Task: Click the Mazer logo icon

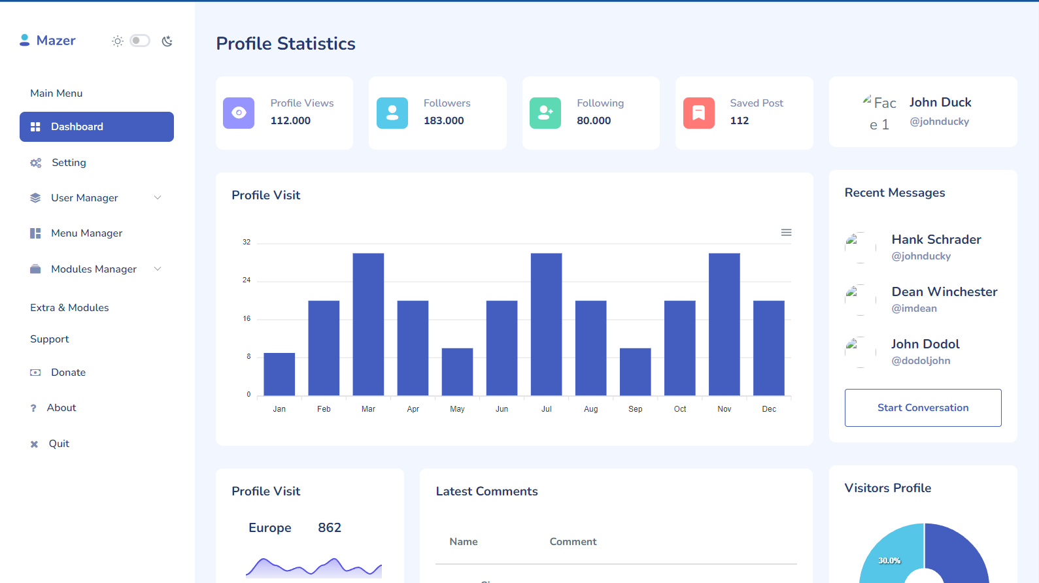Action: pos(25,41)
